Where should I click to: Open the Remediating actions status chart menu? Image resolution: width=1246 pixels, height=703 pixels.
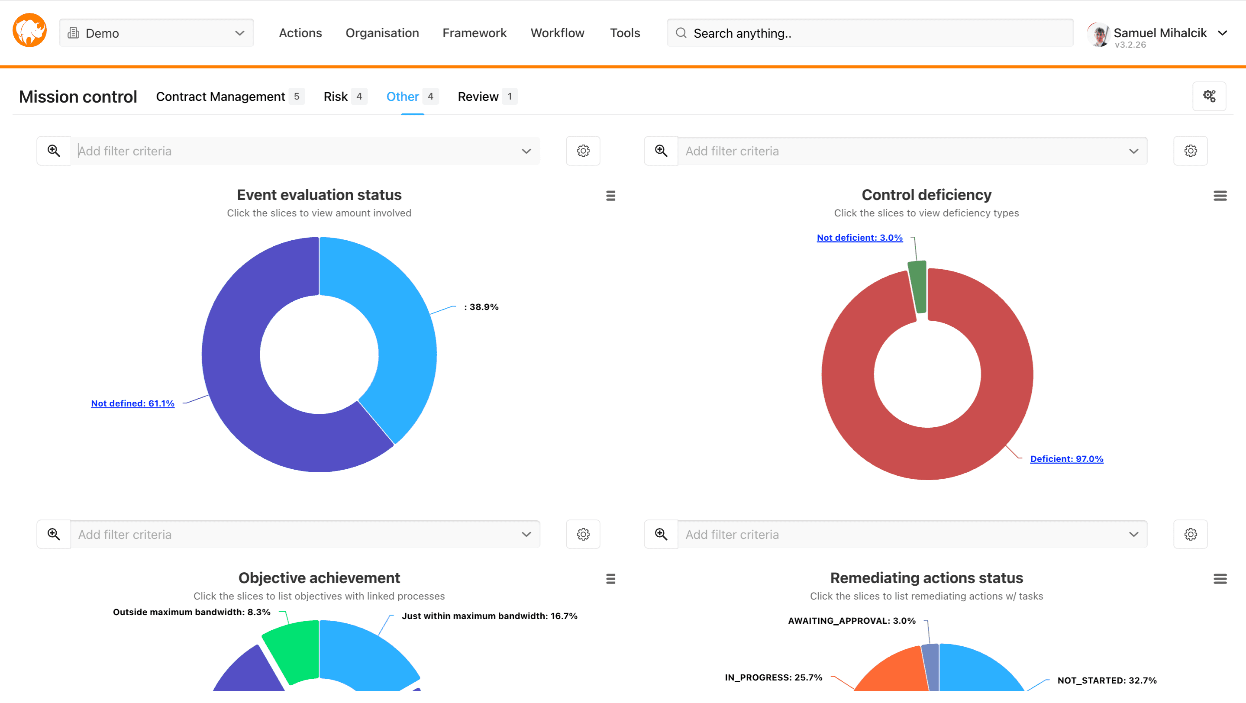click(1220, 579)
